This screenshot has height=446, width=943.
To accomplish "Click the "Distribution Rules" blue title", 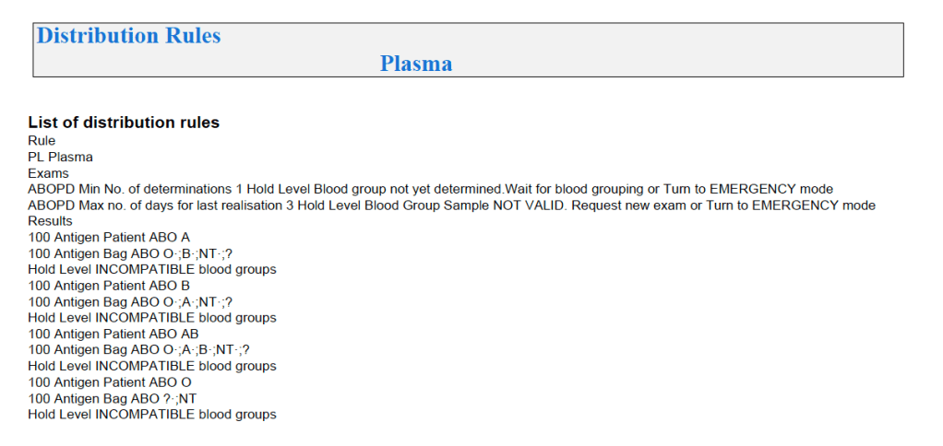I will point(128,36).
